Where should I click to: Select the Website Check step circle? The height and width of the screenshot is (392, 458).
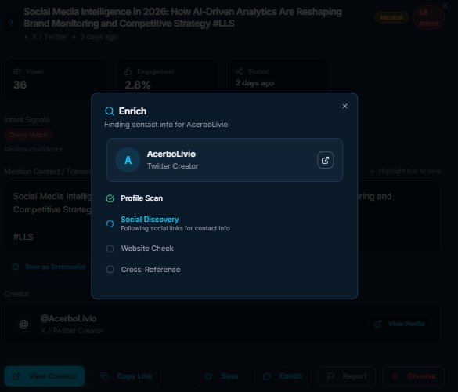(x=110, y=249)
